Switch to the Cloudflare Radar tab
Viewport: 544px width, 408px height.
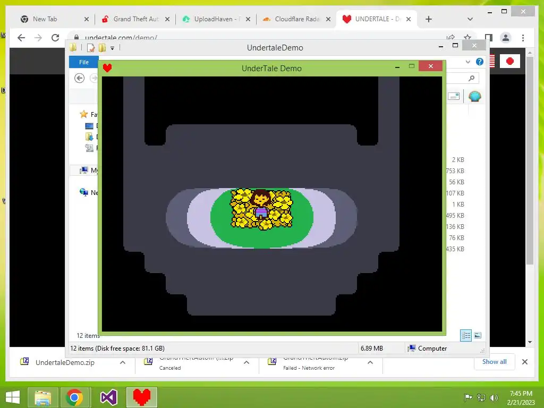[x=296, y=19]
